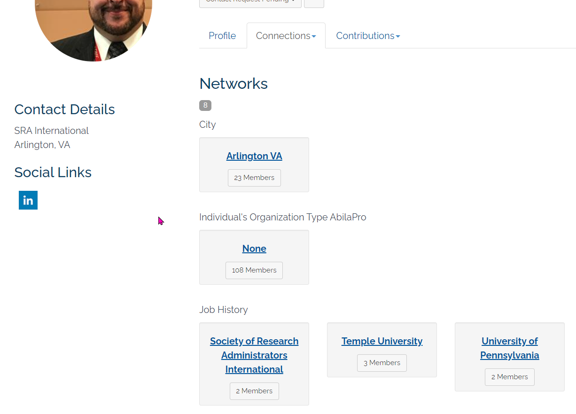Click the Arlington VA network card
This screenshot has width=576, height=414.
click(254, 164)
